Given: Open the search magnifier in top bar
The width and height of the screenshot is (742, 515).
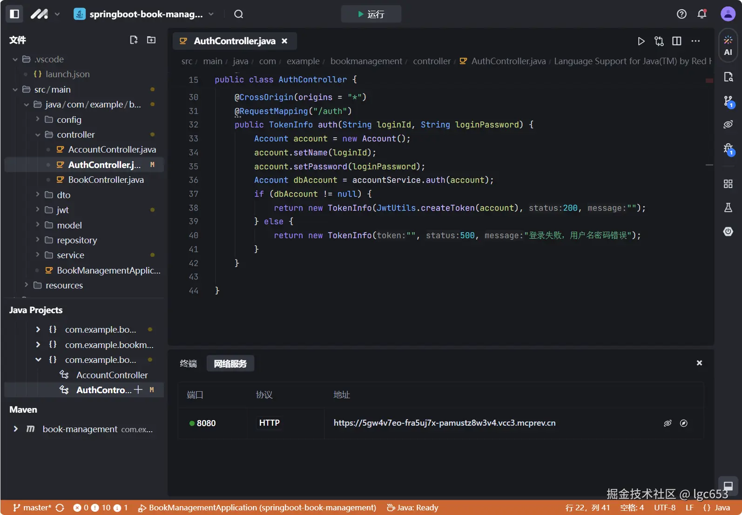Looking at the screenshot, I should coord(238,14).
